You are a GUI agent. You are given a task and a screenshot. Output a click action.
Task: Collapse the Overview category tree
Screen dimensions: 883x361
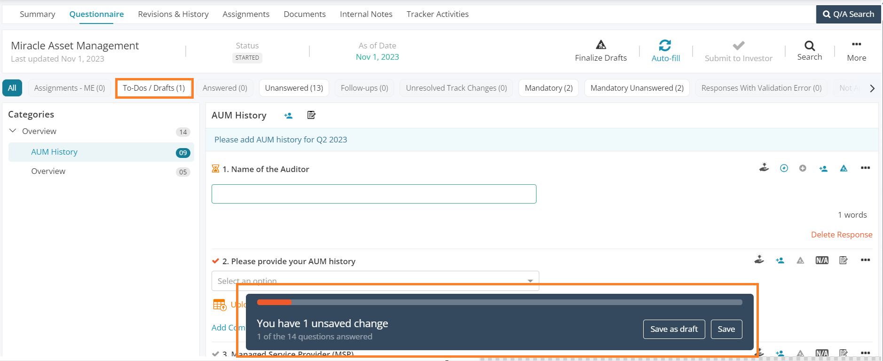point(13,131)
